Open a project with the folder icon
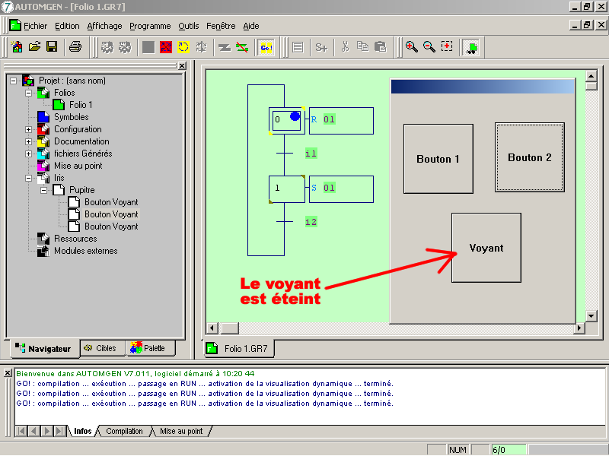 click(34, 47)
